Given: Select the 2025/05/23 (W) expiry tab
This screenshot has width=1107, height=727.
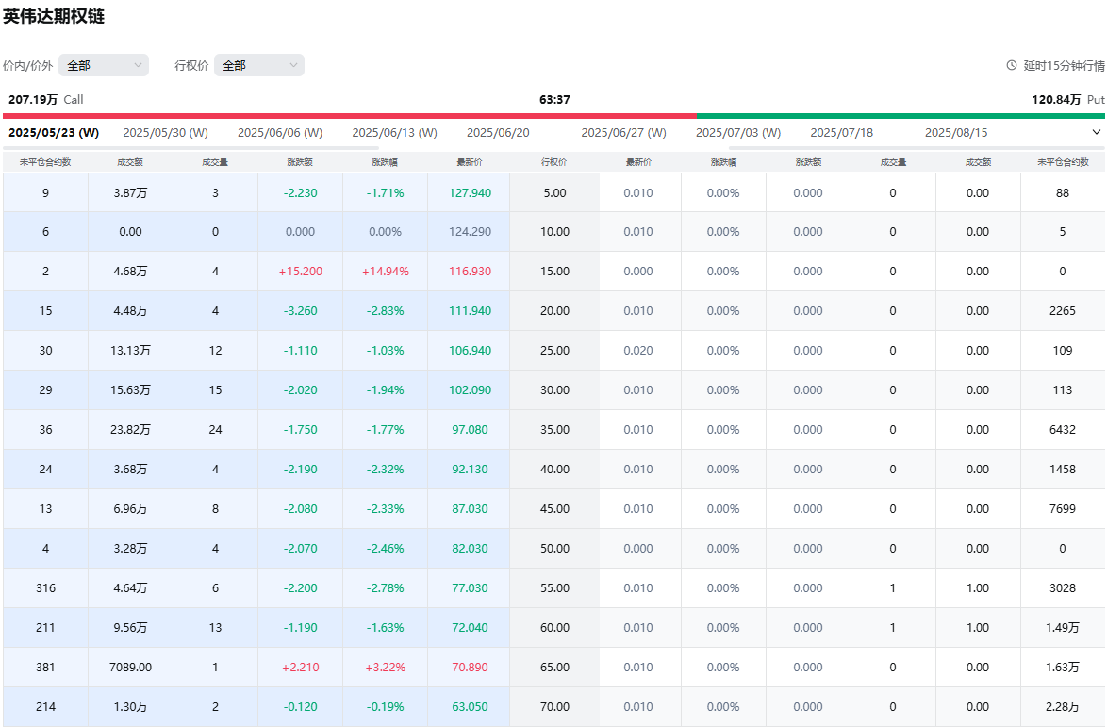Looking at the screenshot, I should point(54,133).
